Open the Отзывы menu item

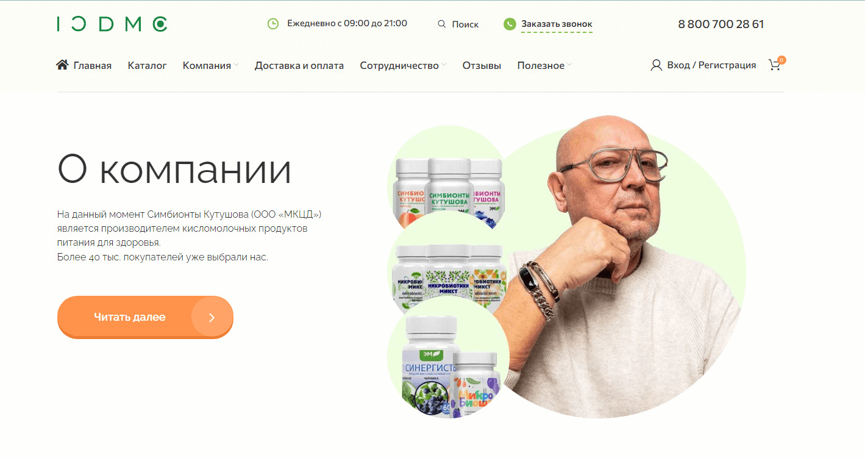[x=482, y=65]
